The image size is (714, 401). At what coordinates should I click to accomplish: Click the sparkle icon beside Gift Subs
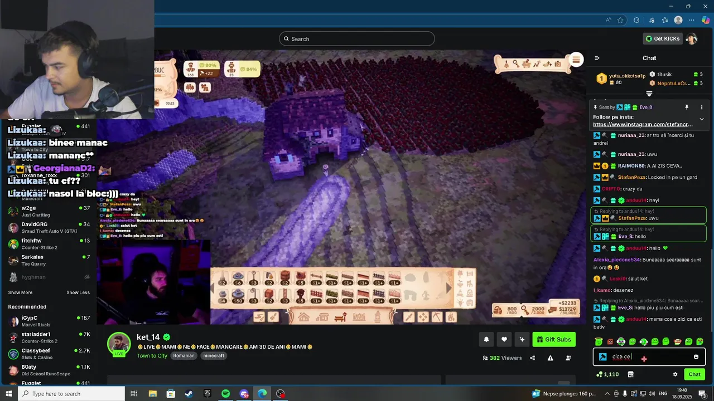[522, 340]
